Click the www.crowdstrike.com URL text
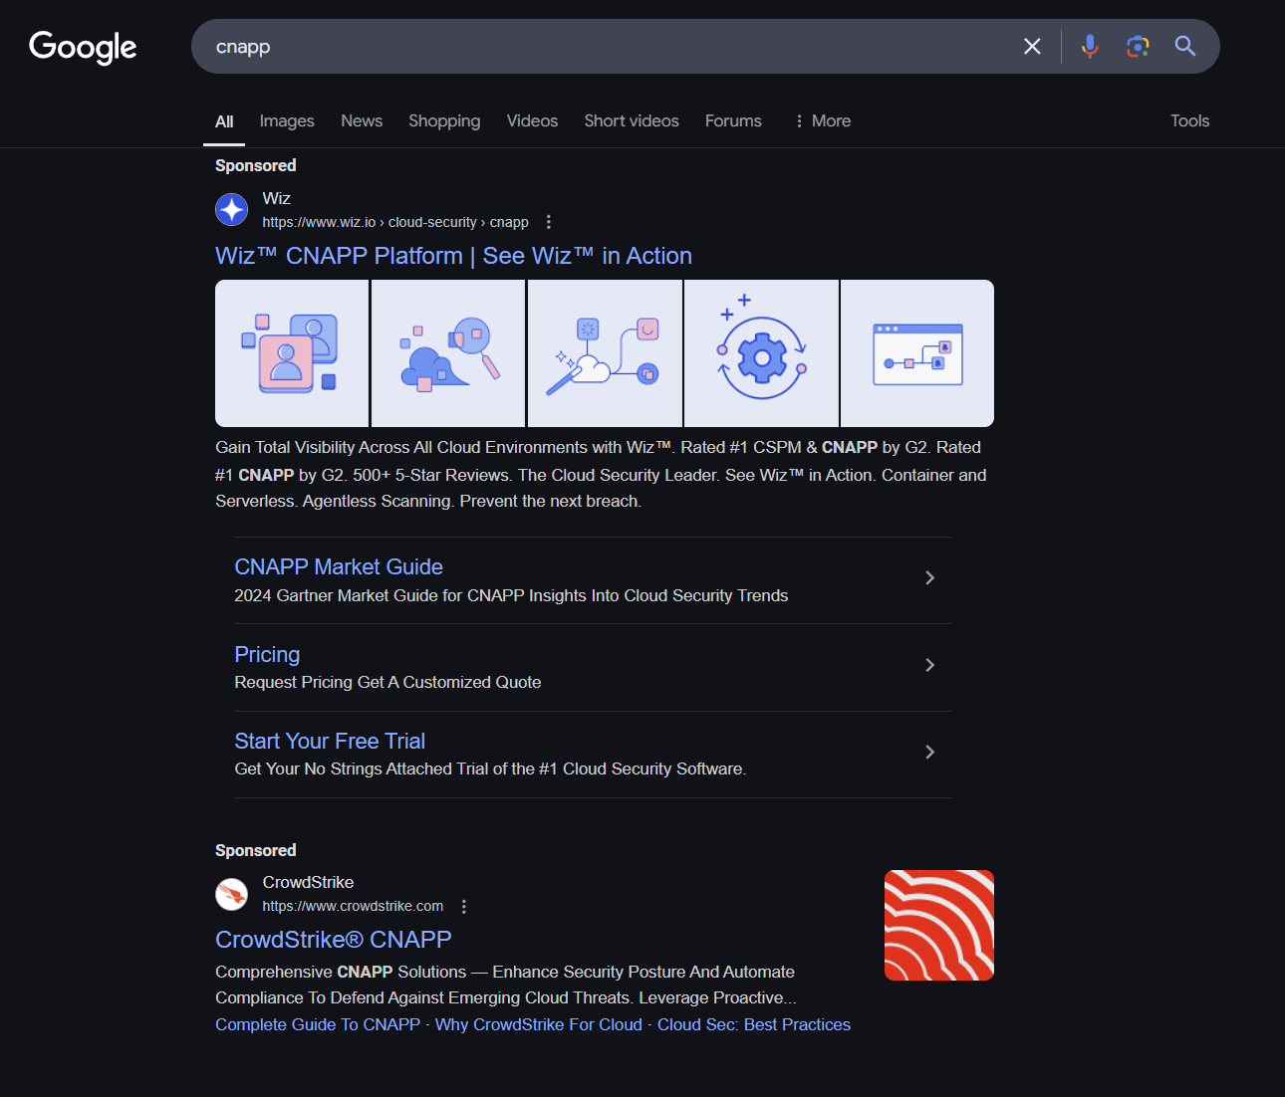This screenshot has height=1097, width=1285. pos(353,906)
